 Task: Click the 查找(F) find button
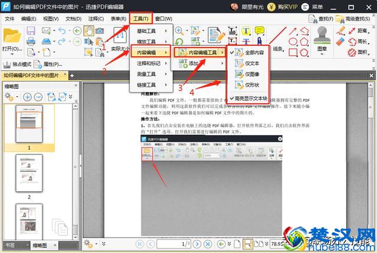pyautogui.click(x=321, y=19)
